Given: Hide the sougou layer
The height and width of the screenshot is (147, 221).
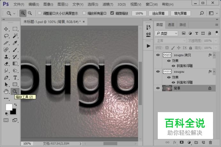Looking at the screenshot, I should pyautogui.click(x=158, y=72).
